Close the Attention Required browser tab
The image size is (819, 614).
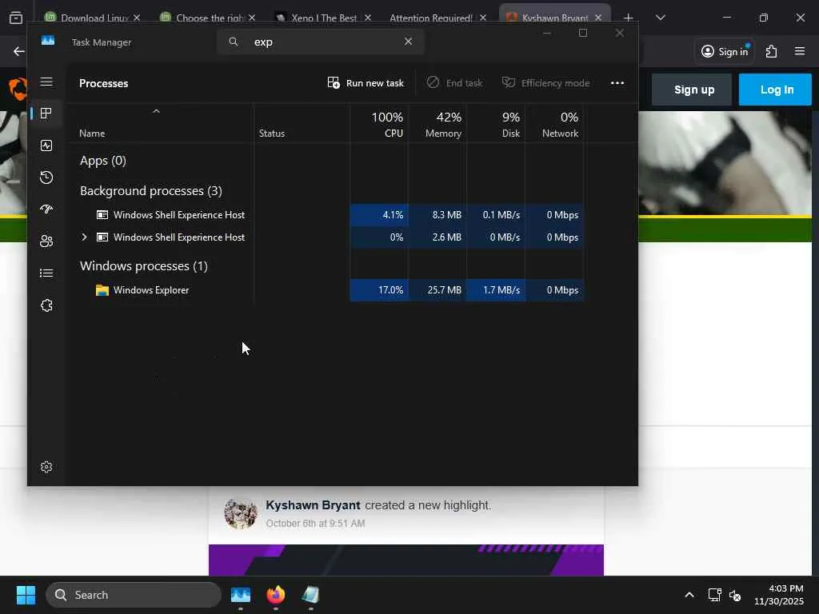point(483,18)
